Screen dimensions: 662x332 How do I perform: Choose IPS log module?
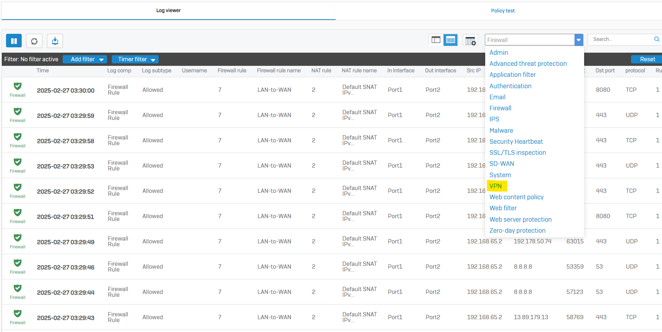494,119
